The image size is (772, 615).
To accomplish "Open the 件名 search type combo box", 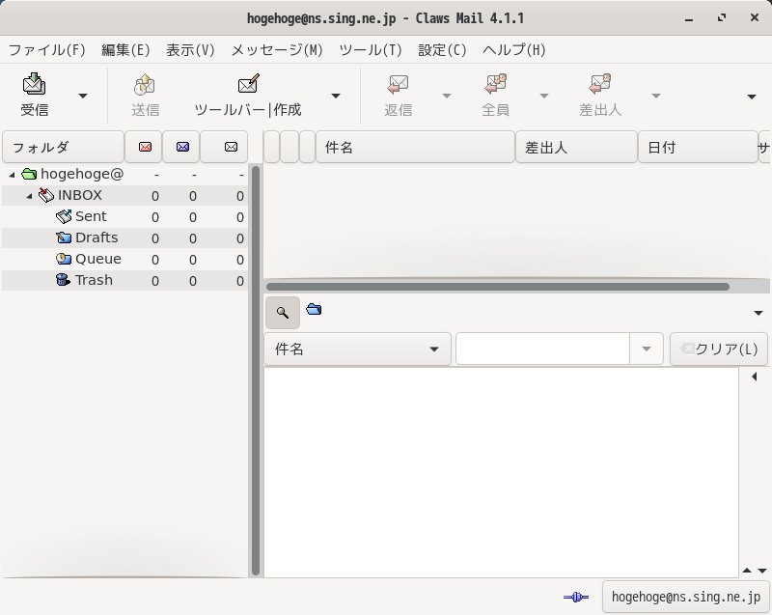I will tap(357, 349).
